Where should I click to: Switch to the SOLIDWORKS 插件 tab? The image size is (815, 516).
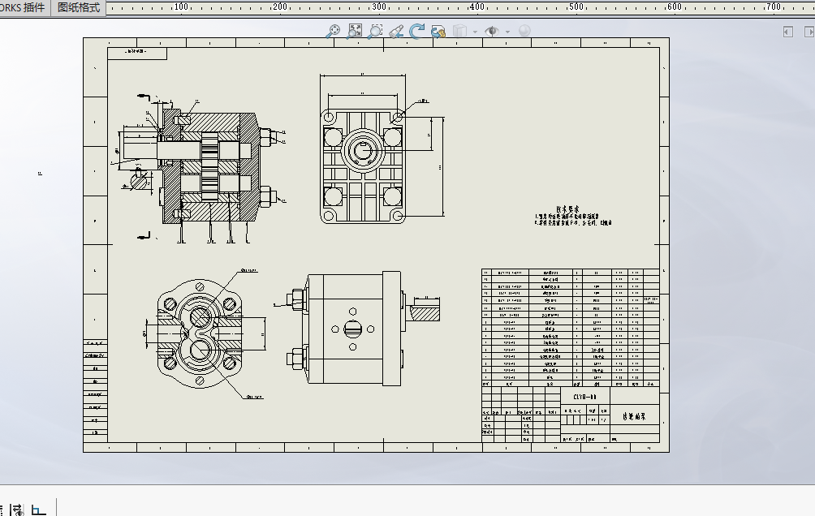(23, 7)
